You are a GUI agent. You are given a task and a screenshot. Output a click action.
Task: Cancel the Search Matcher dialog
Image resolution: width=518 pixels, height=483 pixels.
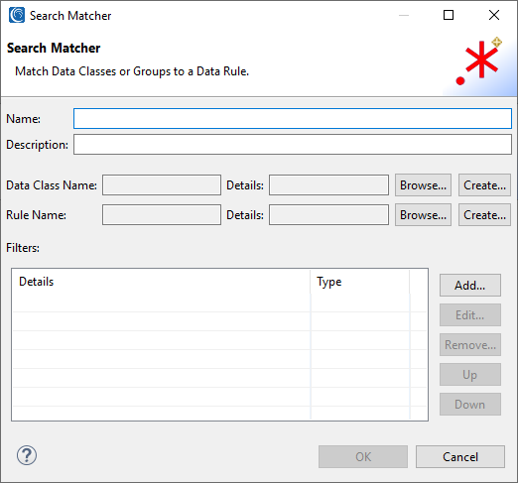coord(460,456)
